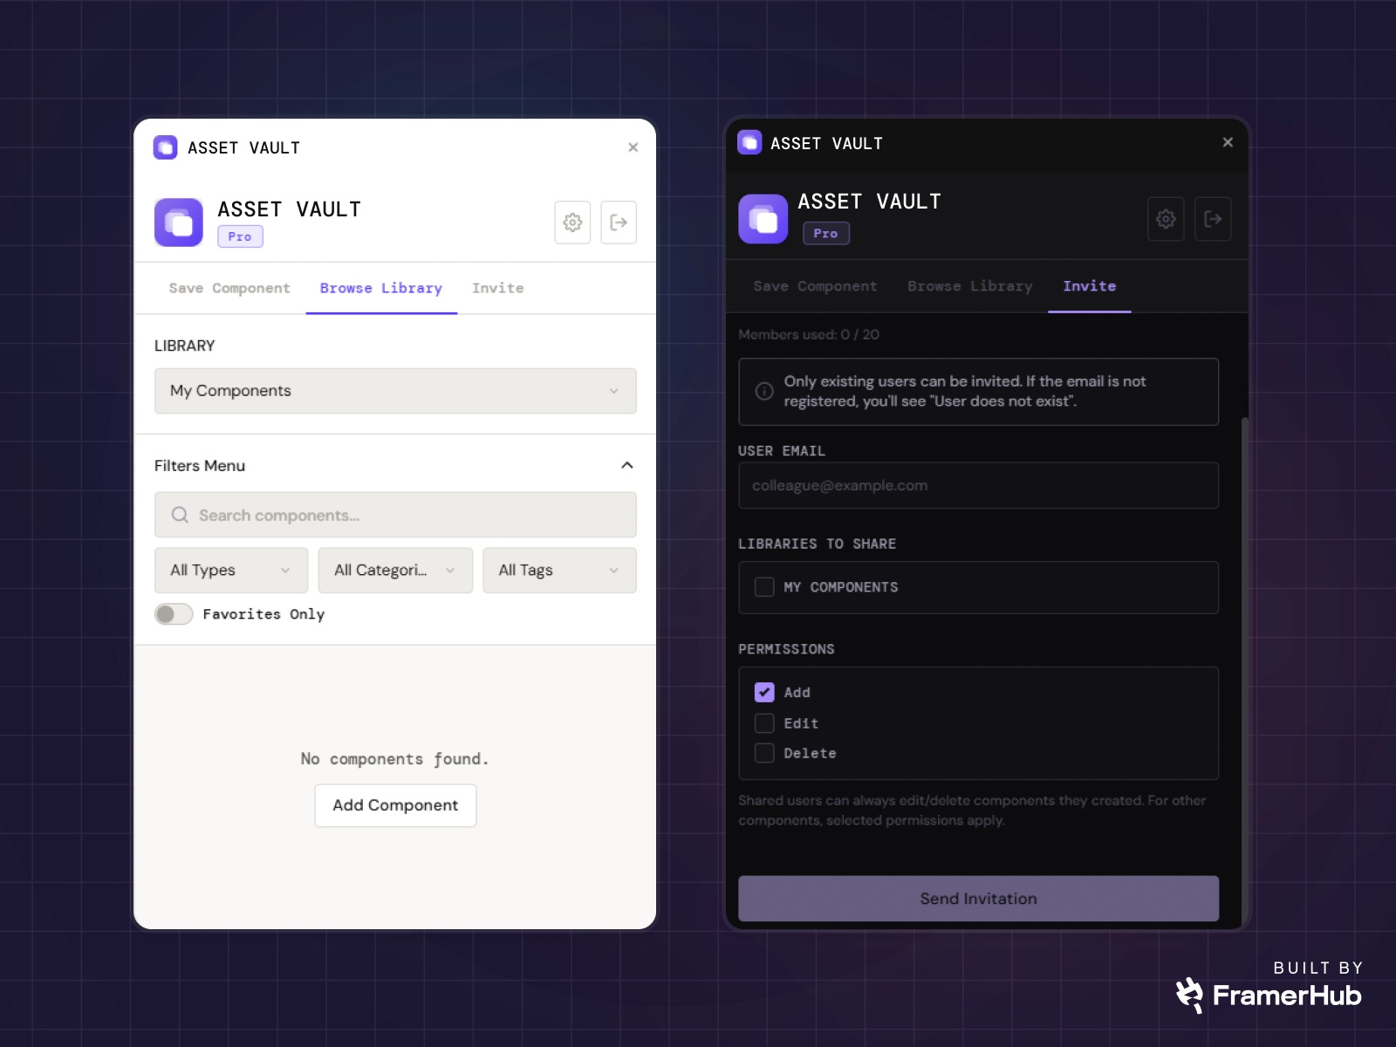The image size is (1396, 1047).
Task: Click the logout icon on the dark panel
Action: [1213, 219]
